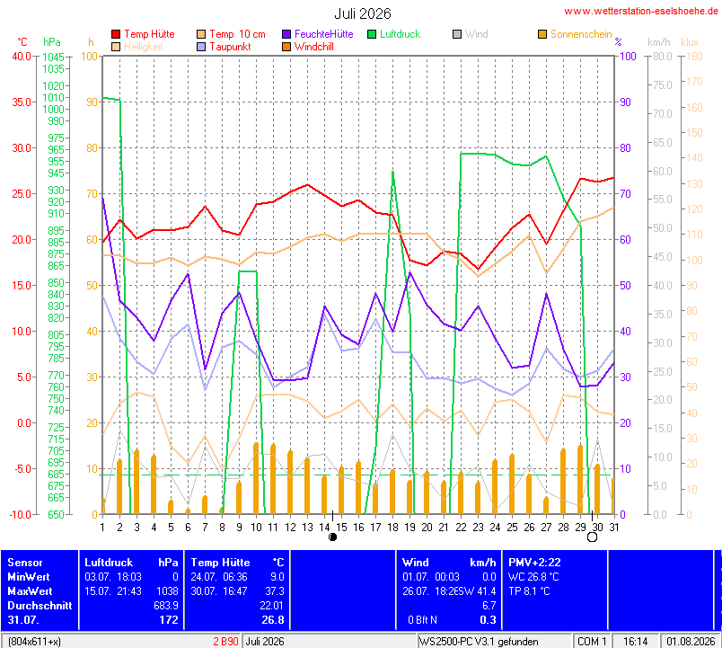Click the chart title 'Juli 2026'
The width and height of the screenshot is (722, 648).
click(x=363, y=13)
